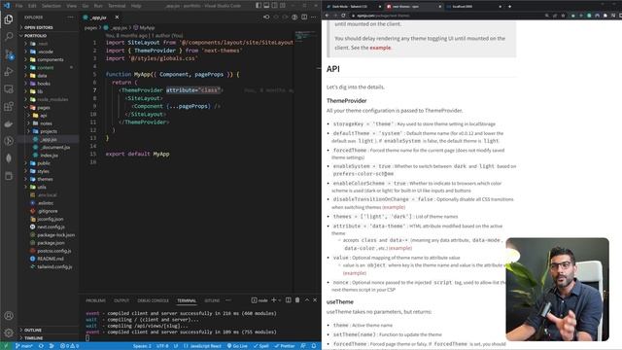Toggle the primary side bar layout icon

pos(259,6)
